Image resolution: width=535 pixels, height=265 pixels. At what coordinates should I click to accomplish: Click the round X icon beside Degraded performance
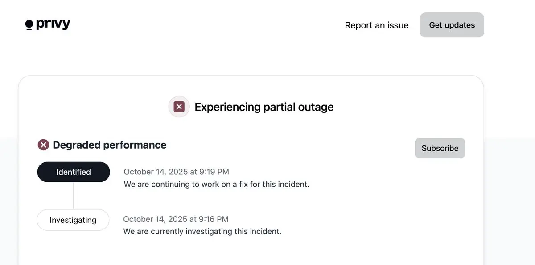coord(43,145)
